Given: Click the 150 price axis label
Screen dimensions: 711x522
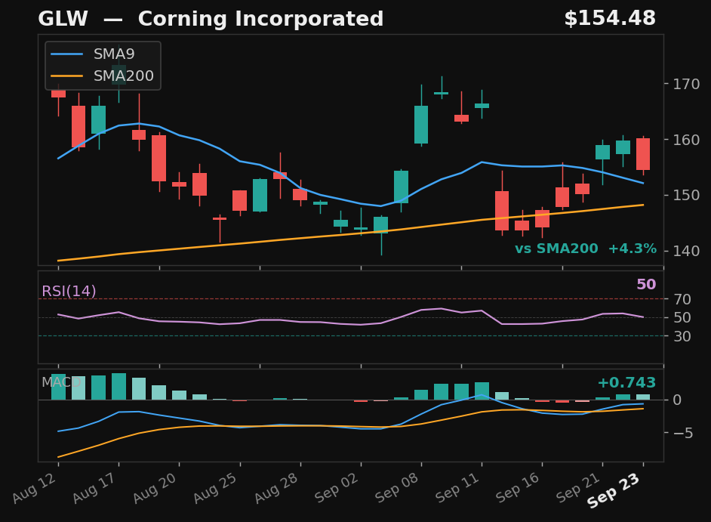Looking at the screenshot, I should [x=686, y=195].
